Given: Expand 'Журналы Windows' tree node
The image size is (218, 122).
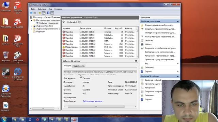Looking at the screenshot, I should [x=31, y=26].
